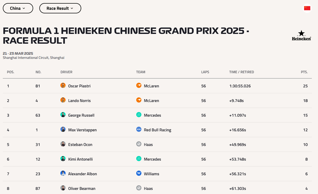Viewport: 318px width, 194px height.
Task: Click Max Verstappen's driver avatar
Action: tap(63, 130)
